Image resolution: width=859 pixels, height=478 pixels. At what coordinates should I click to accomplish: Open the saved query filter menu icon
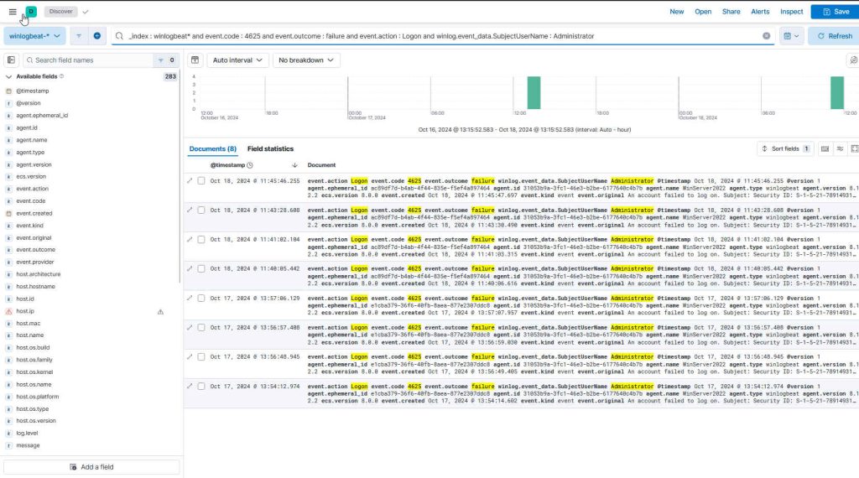(x=78, y=36)
